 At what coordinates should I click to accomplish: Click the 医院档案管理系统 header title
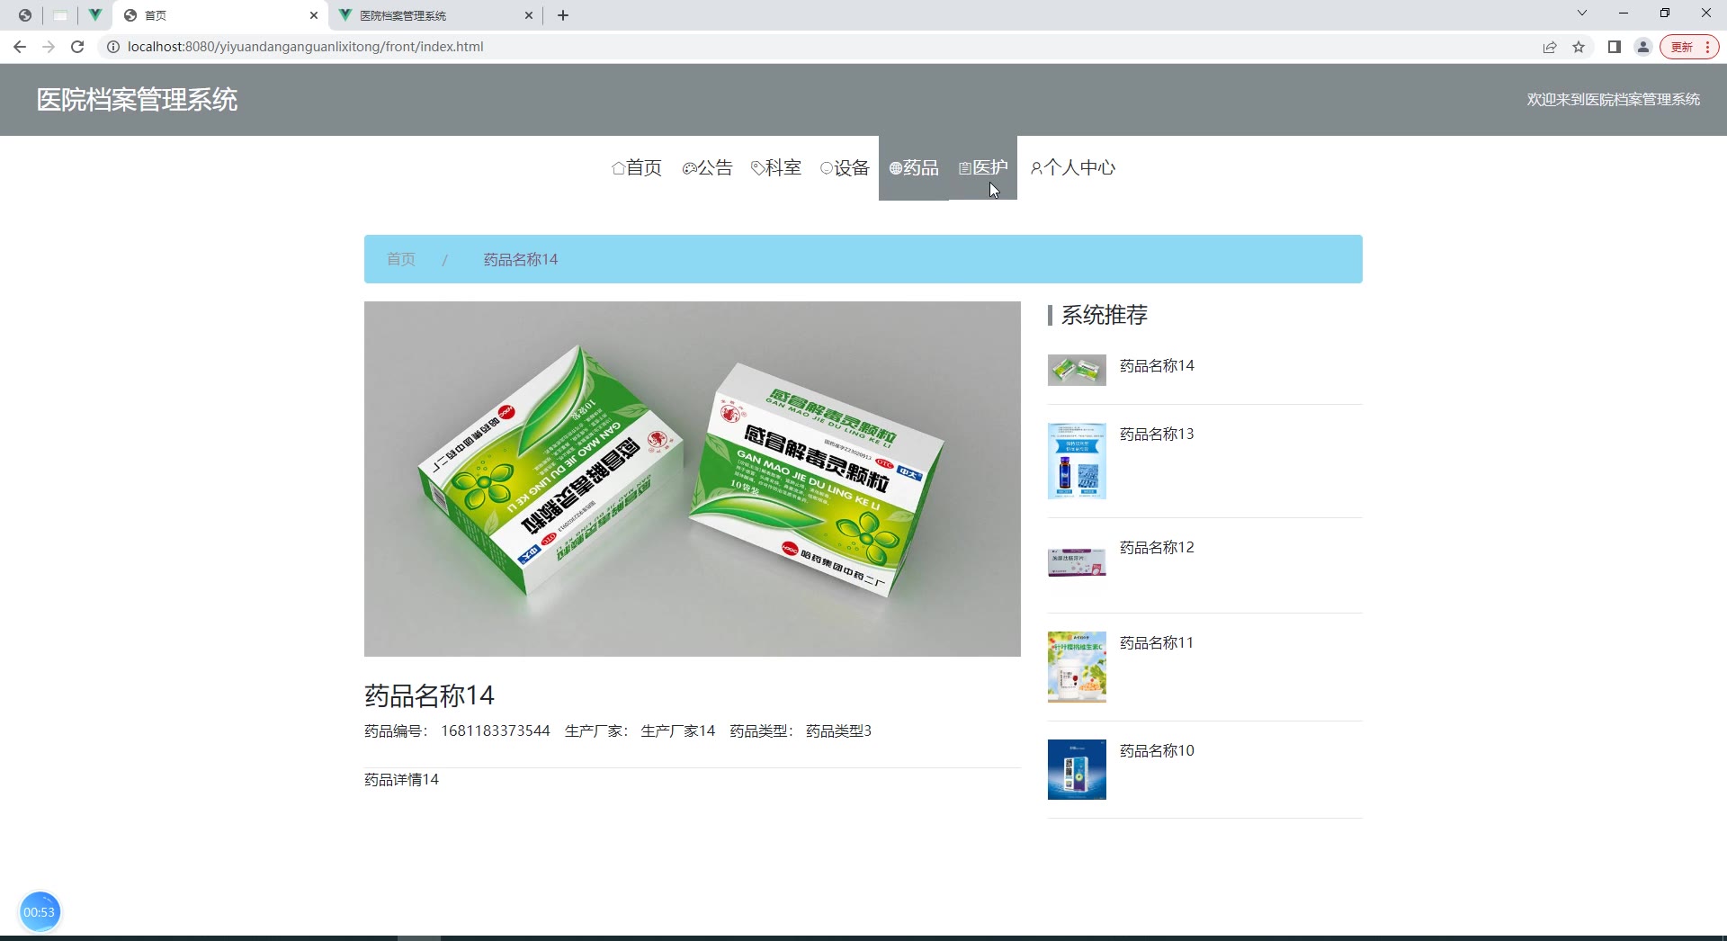(x=137, y=100)
